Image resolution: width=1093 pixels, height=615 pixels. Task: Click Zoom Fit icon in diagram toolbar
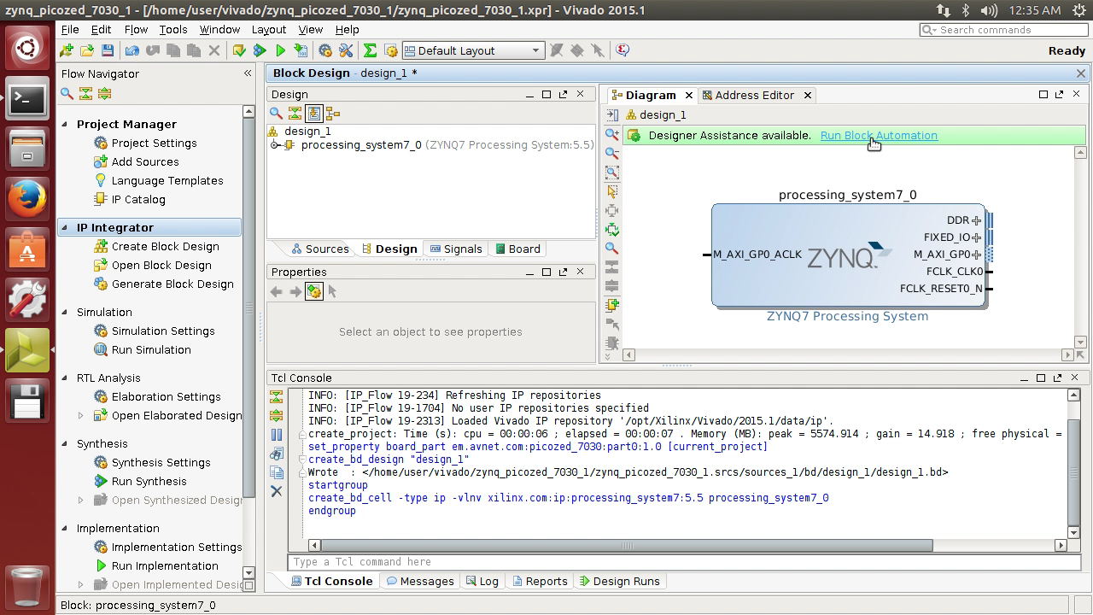[612, 172]
